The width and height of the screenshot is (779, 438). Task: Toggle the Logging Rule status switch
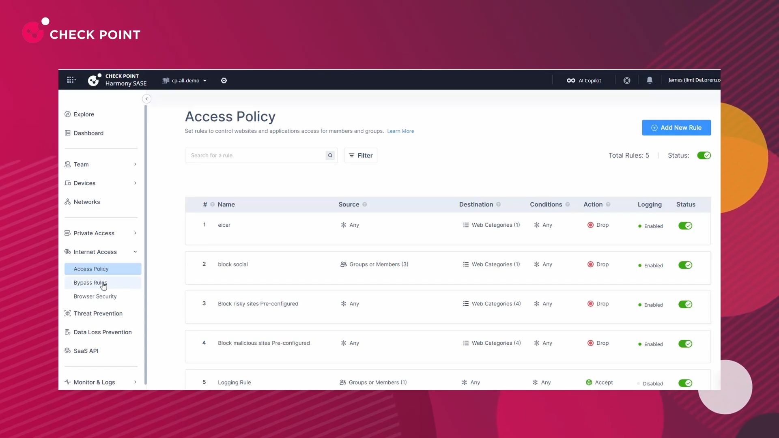pyautogui.click(x=685, y=383)
